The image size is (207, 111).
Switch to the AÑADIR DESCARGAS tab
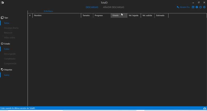(114, 7)
